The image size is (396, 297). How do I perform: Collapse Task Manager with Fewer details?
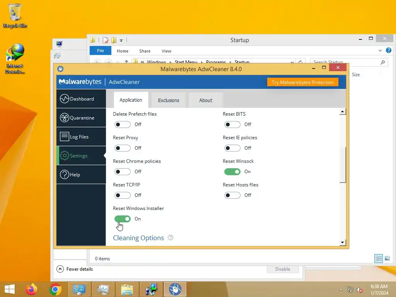(75, 269)
